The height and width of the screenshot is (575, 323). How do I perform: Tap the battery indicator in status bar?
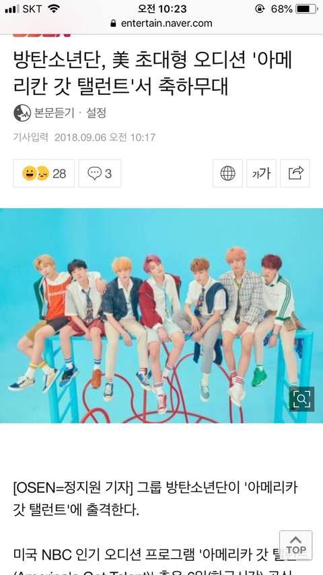[306, 9]
